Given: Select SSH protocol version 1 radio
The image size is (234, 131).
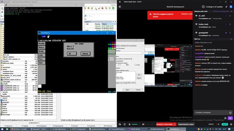Looking at the screenshot, I should (x=119, y=65).
